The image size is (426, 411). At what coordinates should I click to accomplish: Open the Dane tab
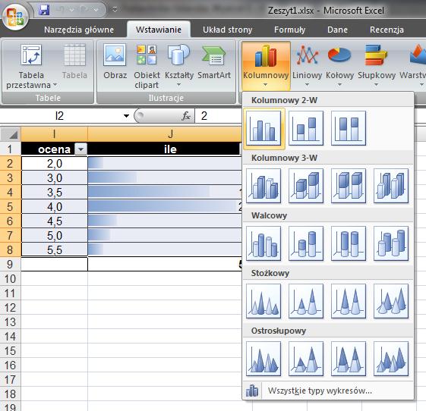point(337,30)
